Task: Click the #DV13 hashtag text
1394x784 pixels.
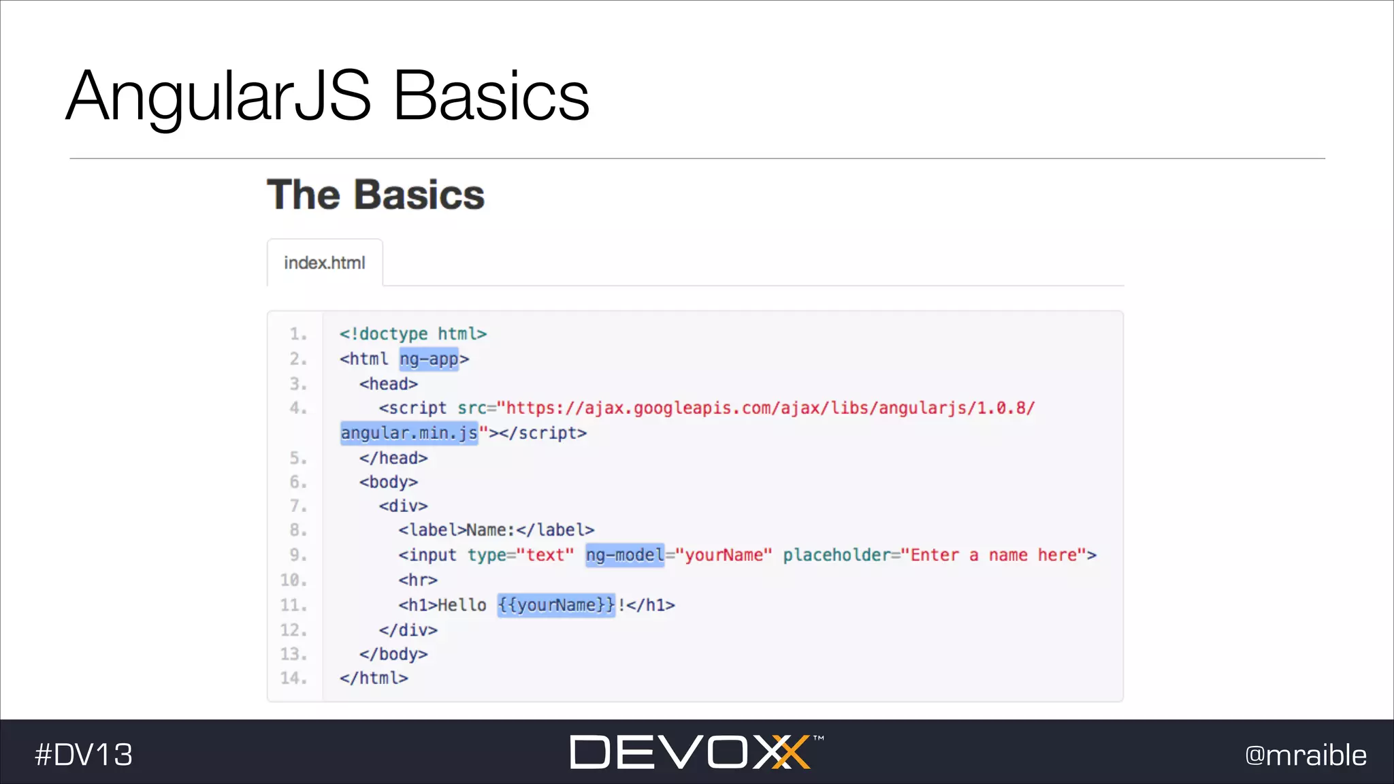Action: (84, 755)
